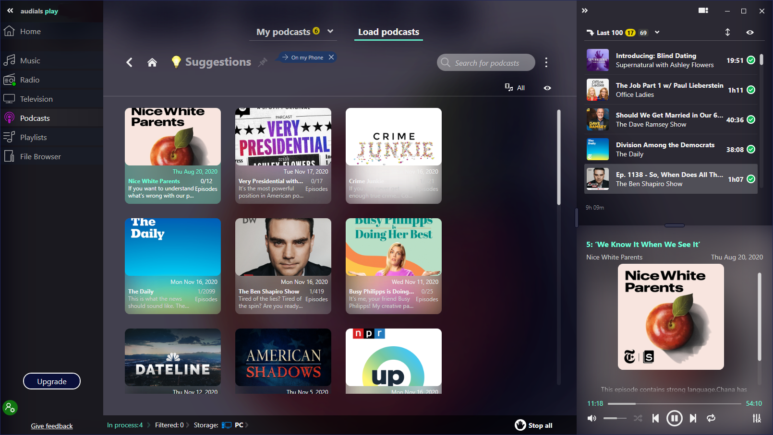This screenshot has height=435, width=773.
Task: Click the Upgrade button
Action: (x=52, y=381)
